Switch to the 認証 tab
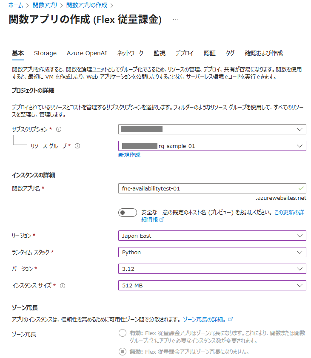This screenshot has width=311, height=358. (x=210, y=53)
